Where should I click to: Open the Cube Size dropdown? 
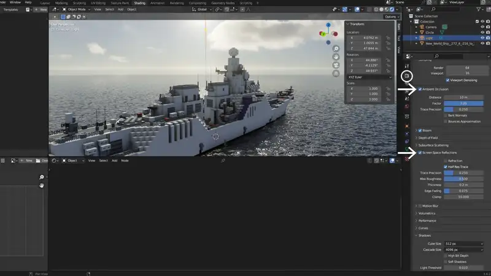pos(463,243)
